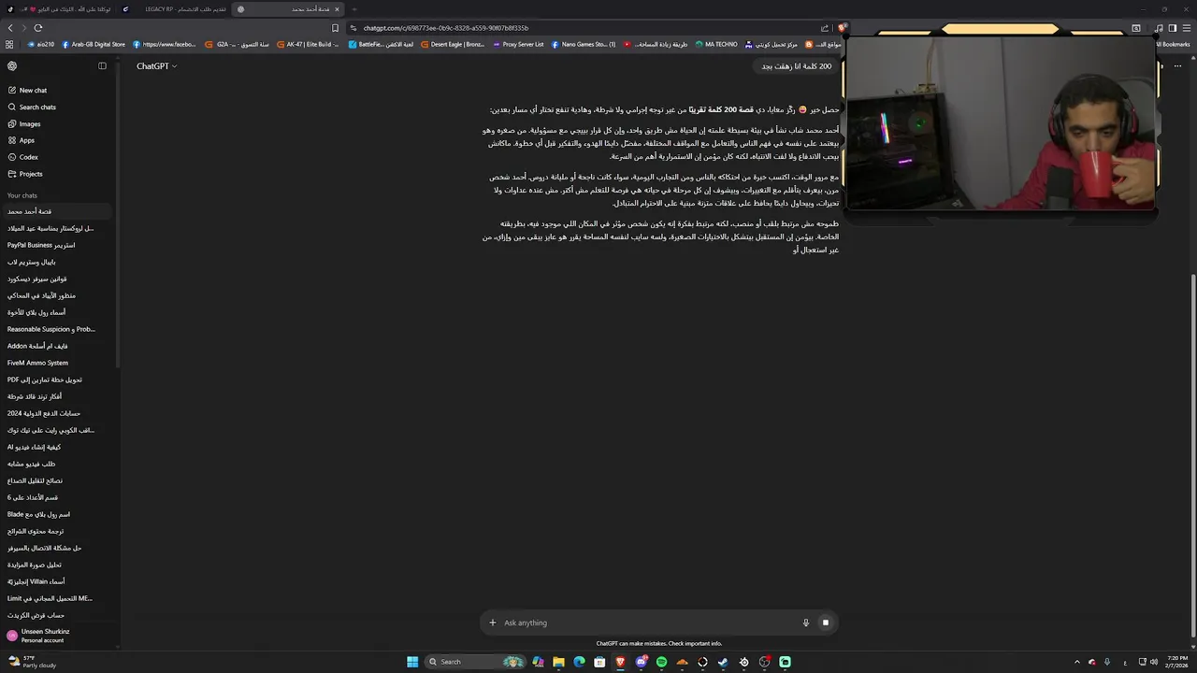Image resolution: width=1197 pixels, height=673 pixels.
Task: Open Steam from taskbar
Action: tap(723, 662)
